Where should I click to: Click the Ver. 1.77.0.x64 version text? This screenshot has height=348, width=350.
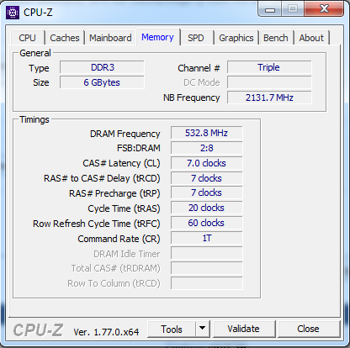tap(106, 332)
